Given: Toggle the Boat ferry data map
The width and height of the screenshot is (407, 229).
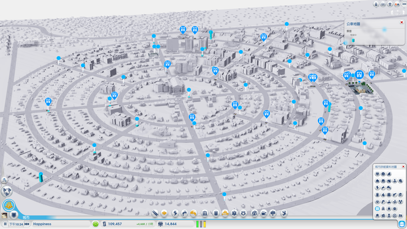Looking at the screenshot, I should coord(394,209).
